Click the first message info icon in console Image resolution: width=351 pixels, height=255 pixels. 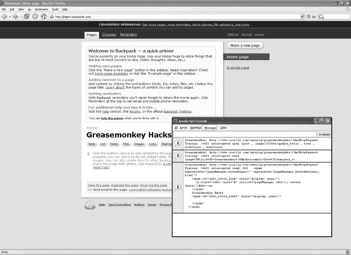(178, 144)
